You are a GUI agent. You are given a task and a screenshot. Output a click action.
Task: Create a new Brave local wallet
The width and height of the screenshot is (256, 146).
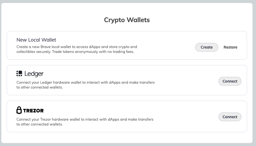coord(207,47)
